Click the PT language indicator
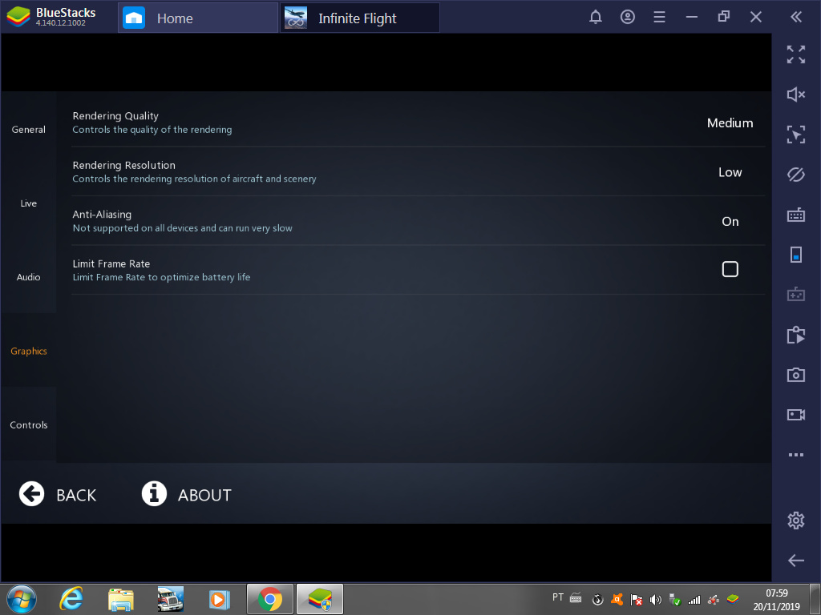 click(558, 597)
